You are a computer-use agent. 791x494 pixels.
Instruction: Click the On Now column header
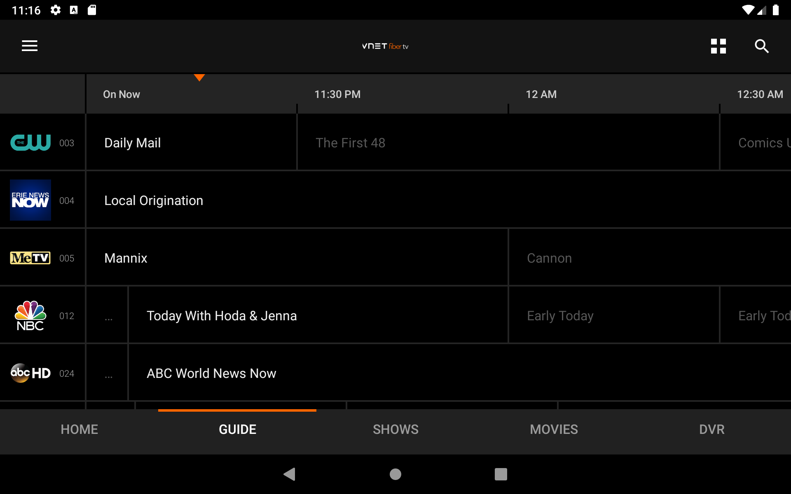pos(122,94)
